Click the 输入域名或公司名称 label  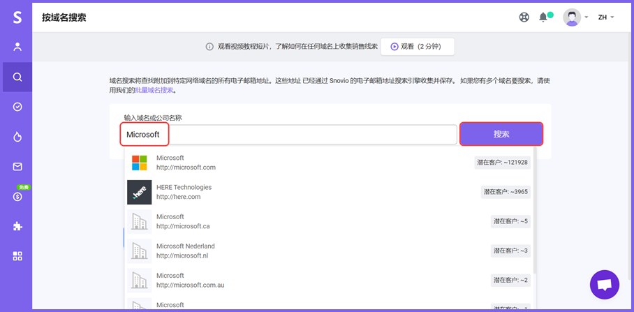pos(153,117)
